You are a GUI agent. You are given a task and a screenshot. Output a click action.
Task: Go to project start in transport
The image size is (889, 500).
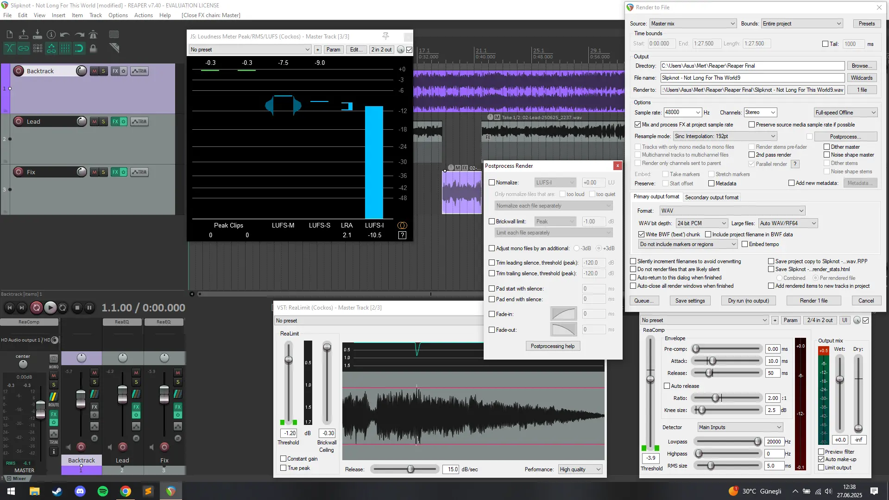pyautogui.click(x=9, y=307)
